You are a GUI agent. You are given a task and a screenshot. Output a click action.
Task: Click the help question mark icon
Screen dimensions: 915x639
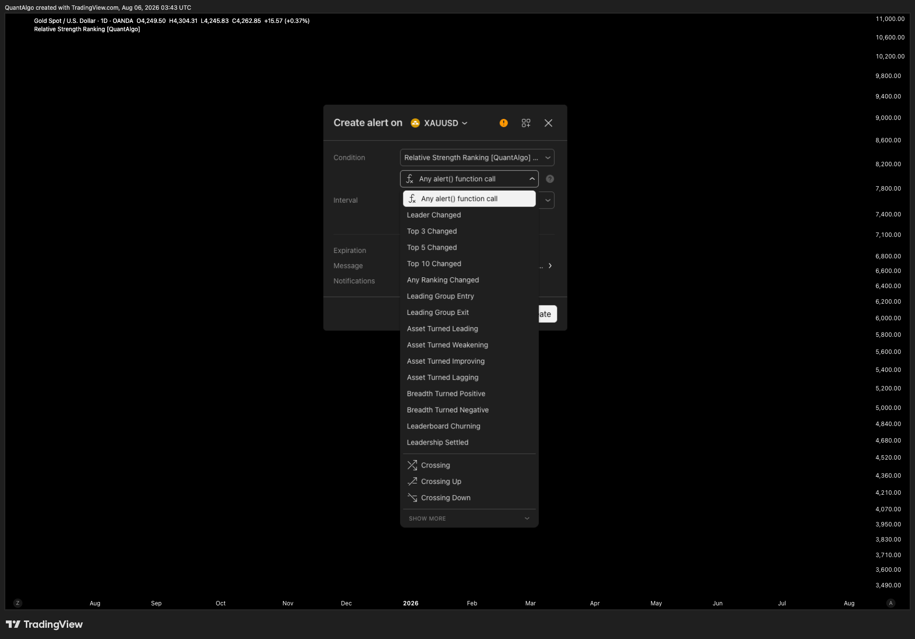tap(550, 179)
